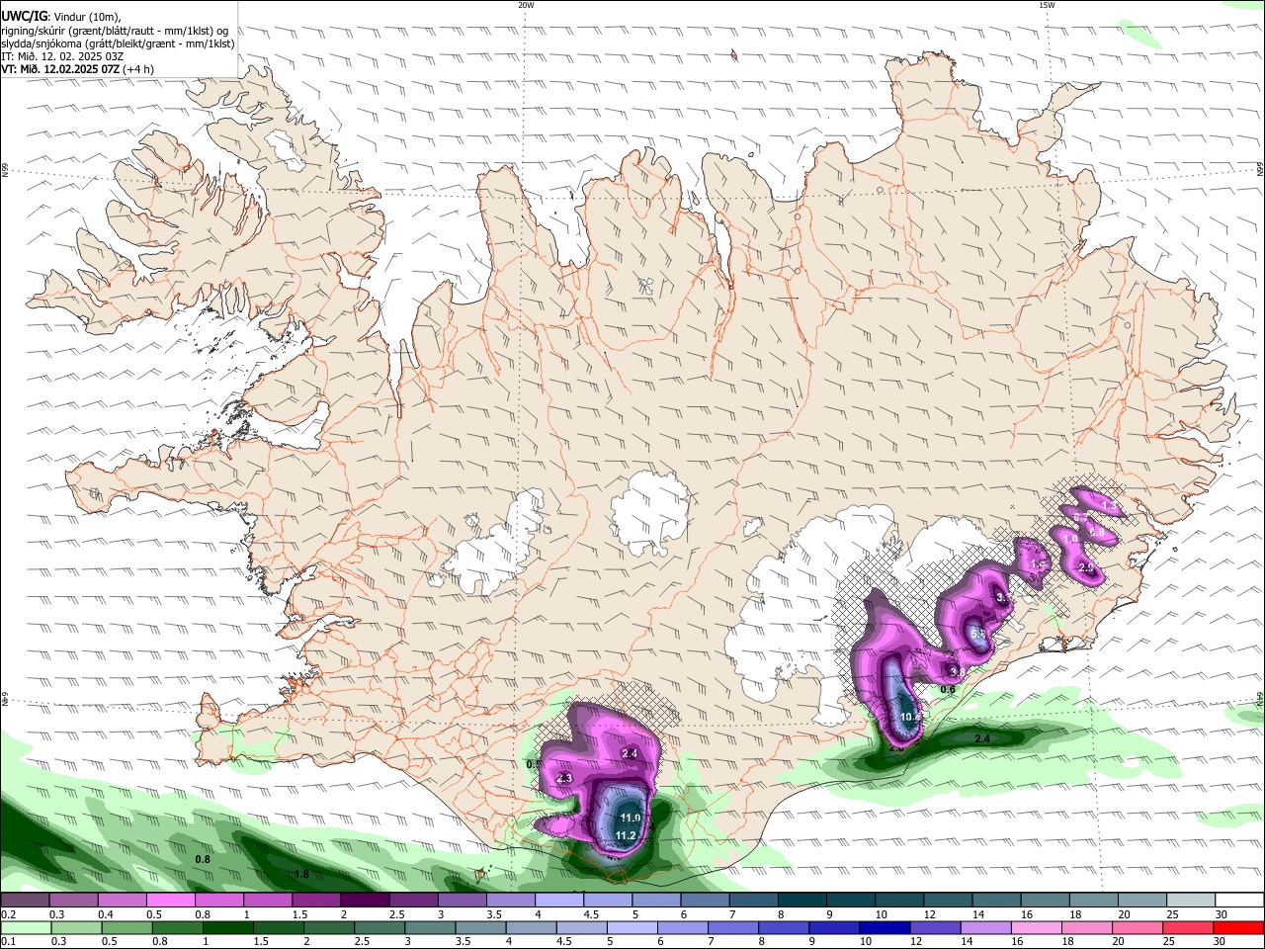Screen dimensions: 1265x949
Task: Select the palest green 0.1–0.3 rain swatch
Action: tap(25, 927)
